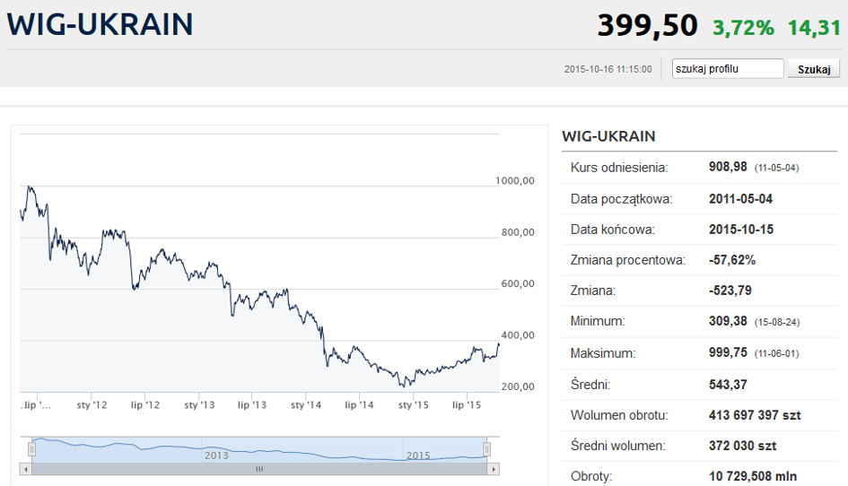Click the 2013 label in the navigator

pos(216,456)
